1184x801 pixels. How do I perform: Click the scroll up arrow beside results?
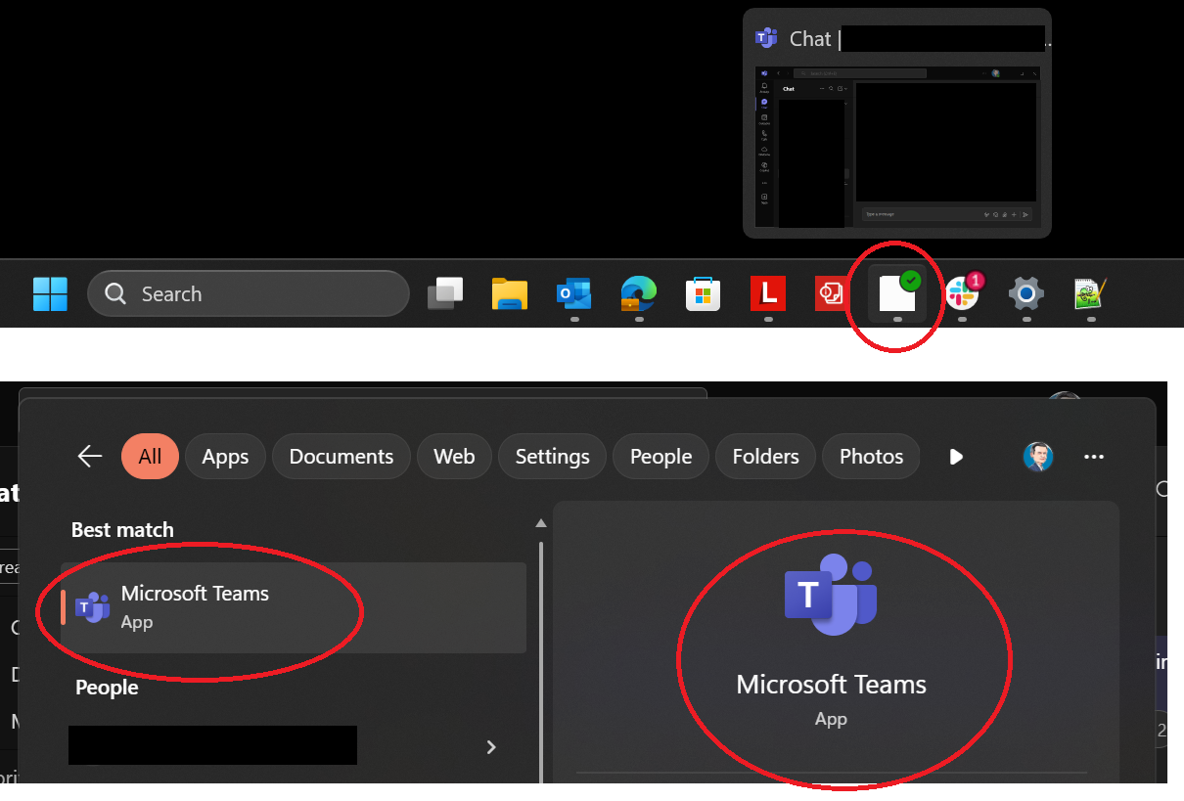(541, 522)
